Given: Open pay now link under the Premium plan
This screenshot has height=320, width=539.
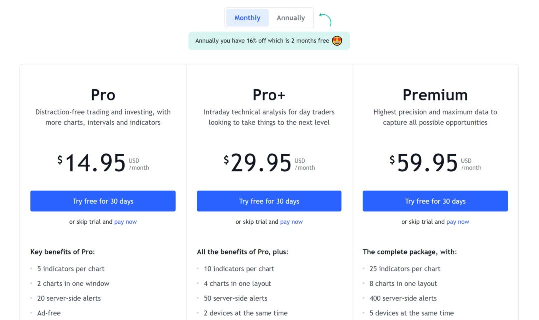Looking at the screenshot, I should (458, 221).
